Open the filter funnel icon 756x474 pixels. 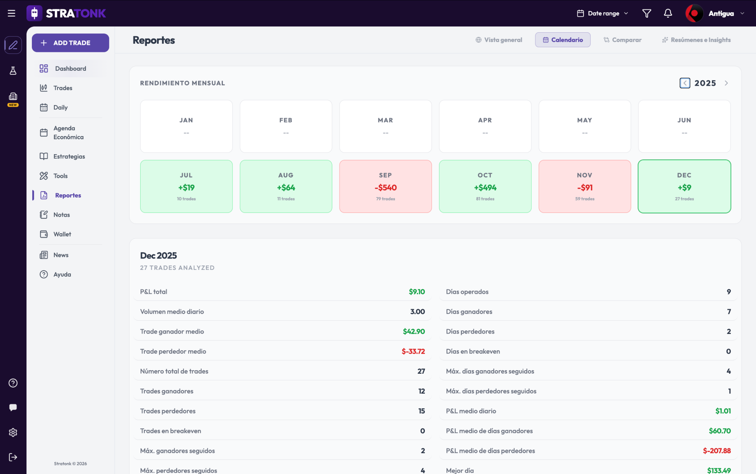647,13
